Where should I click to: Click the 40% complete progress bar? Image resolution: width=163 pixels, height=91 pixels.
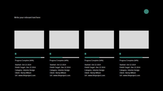pyautogui.click(x=64, y=57)
